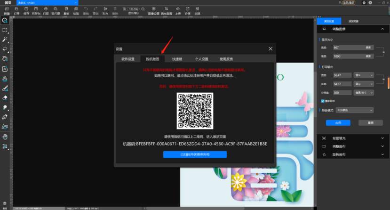Click the zoom-out magnifier beside 123.5%
The width and height of the screenshot is (390, 210).
coord(143,9)
